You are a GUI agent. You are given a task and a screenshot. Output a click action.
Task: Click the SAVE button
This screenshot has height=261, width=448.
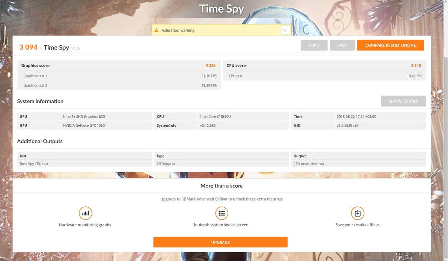click(342, 45)
